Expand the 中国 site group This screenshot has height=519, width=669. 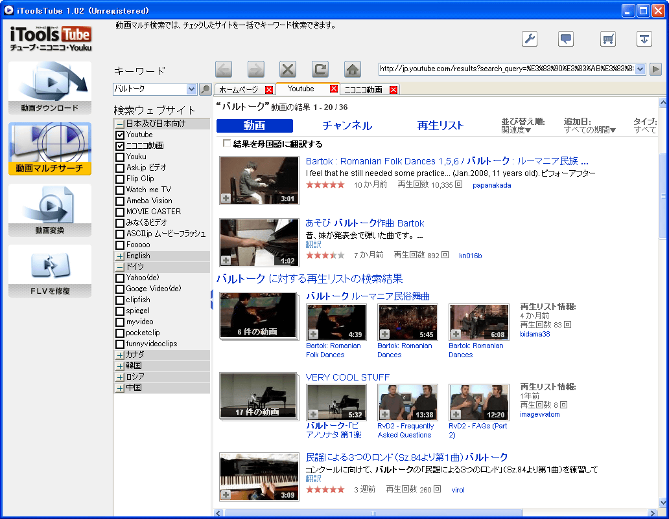120,388
